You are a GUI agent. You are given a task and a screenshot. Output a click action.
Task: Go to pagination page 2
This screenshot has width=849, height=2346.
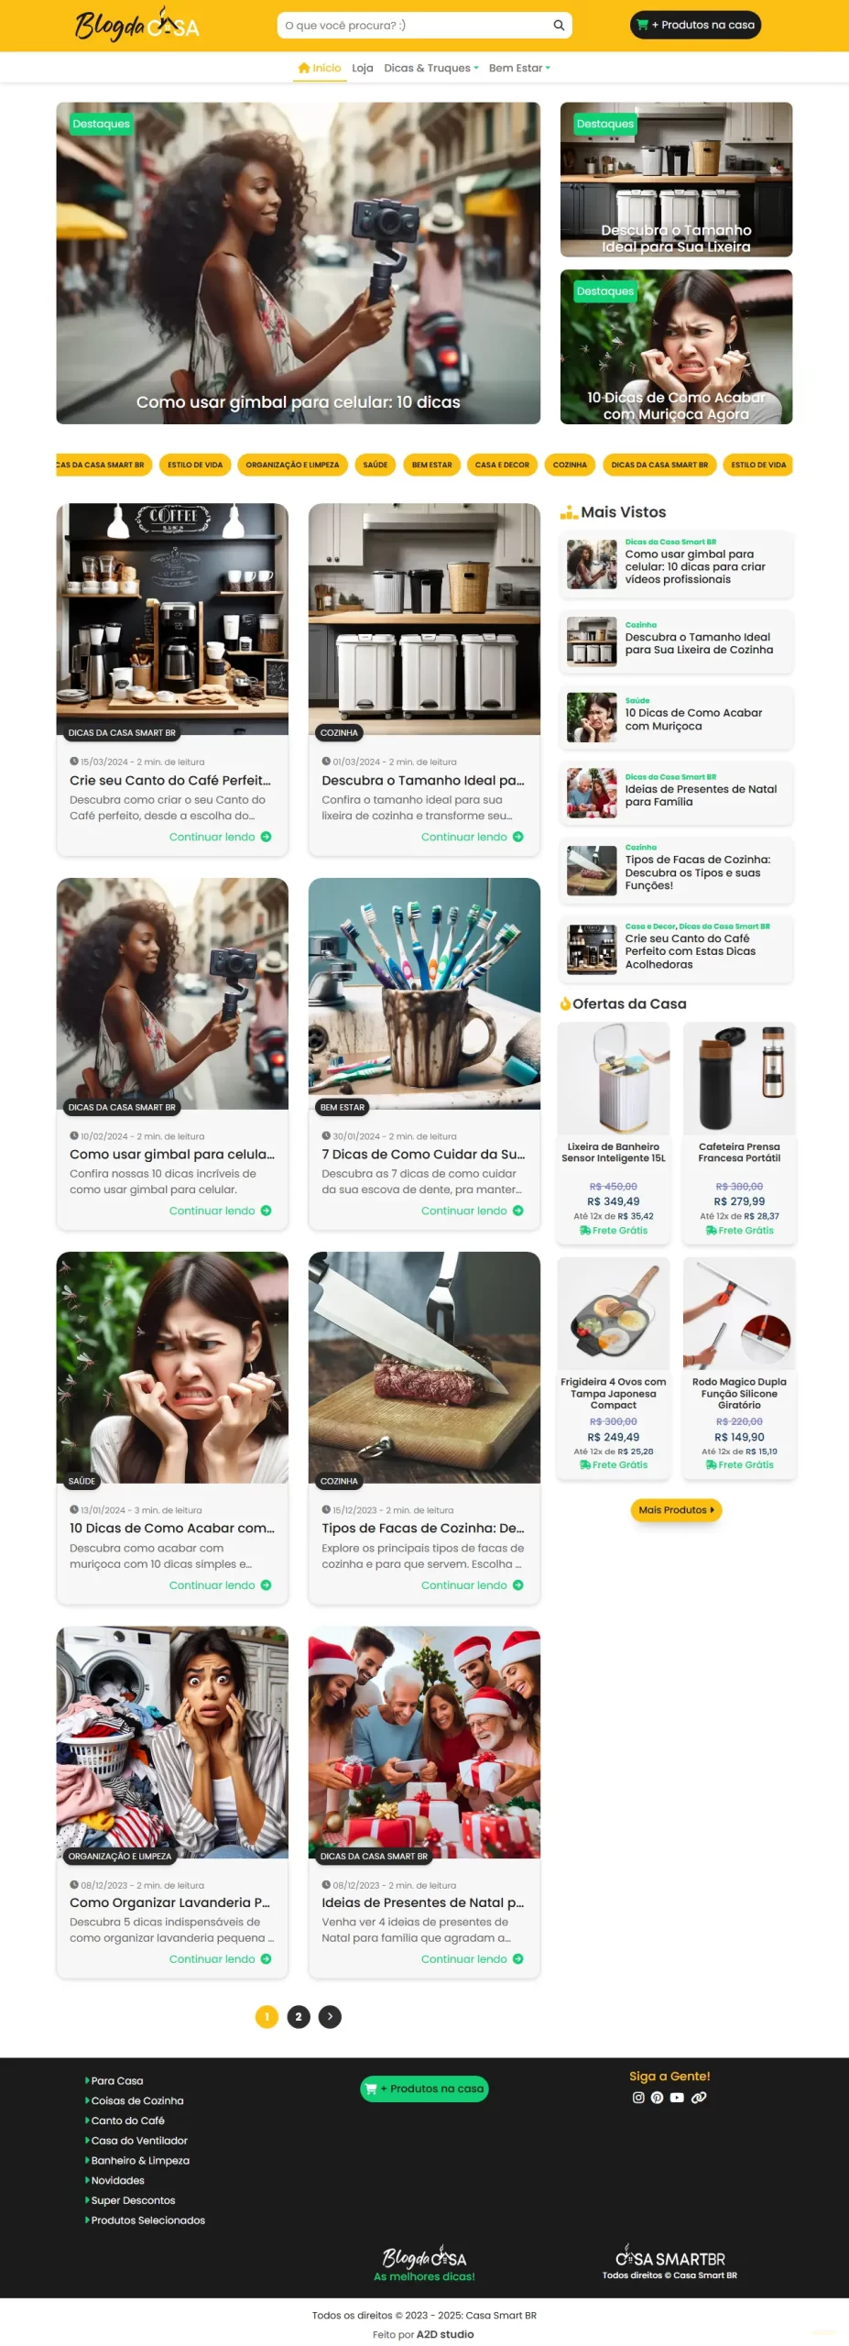[x=299, y=2016]
